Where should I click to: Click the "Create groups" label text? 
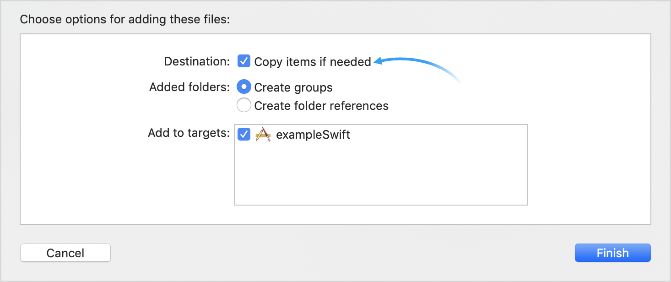pyautogui.click(x=293, y=87)
